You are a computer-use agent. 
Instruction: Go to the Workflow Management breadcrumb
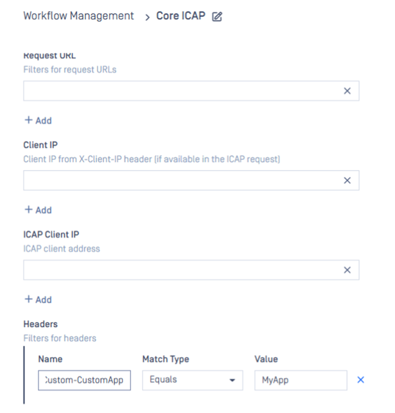(79, 16)
